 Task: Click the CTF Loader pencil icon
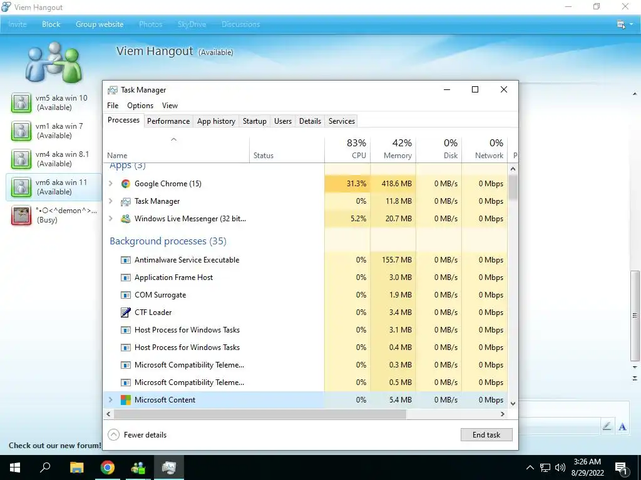125,312
